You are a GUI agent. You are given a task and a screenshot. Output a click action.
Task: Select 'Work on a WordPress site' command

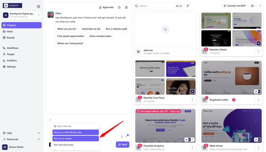(x=76, y=132)
